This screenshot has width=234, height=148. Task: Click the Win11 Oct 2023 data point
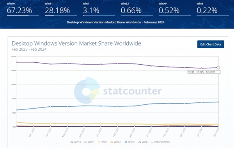151,104
